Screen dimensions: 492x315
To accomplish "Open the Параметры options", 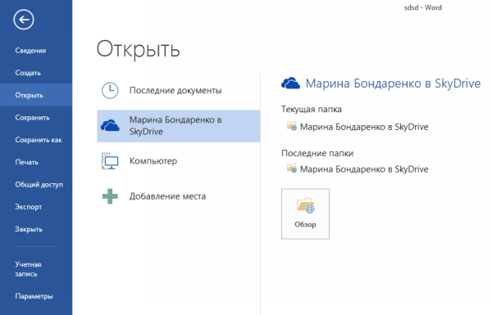I will pyautogui.click(x=34, y=296).
